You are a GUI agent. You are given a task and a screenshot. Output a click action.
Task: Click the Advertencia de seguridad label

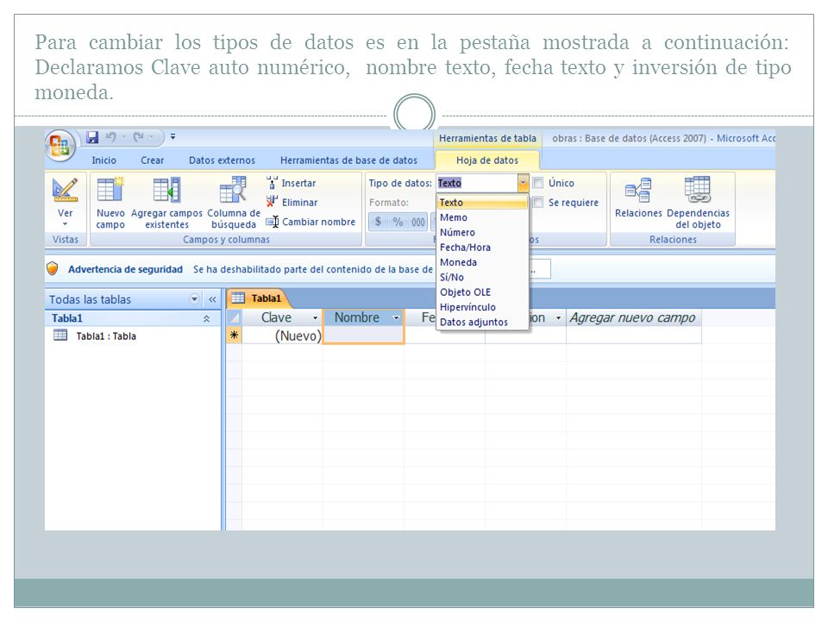tap(125, 269)
